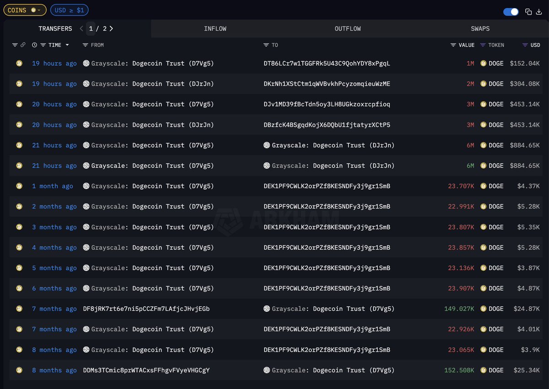Viewport: 549px width, 389px height.
Task: Go to next transfers page
Action: [111, 28]
